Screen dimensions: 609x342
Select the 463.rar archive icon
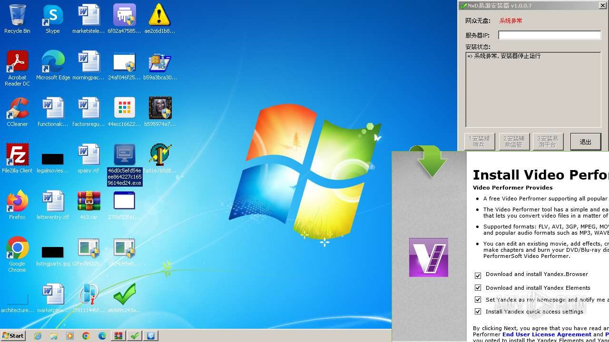[x=88, y=205]
